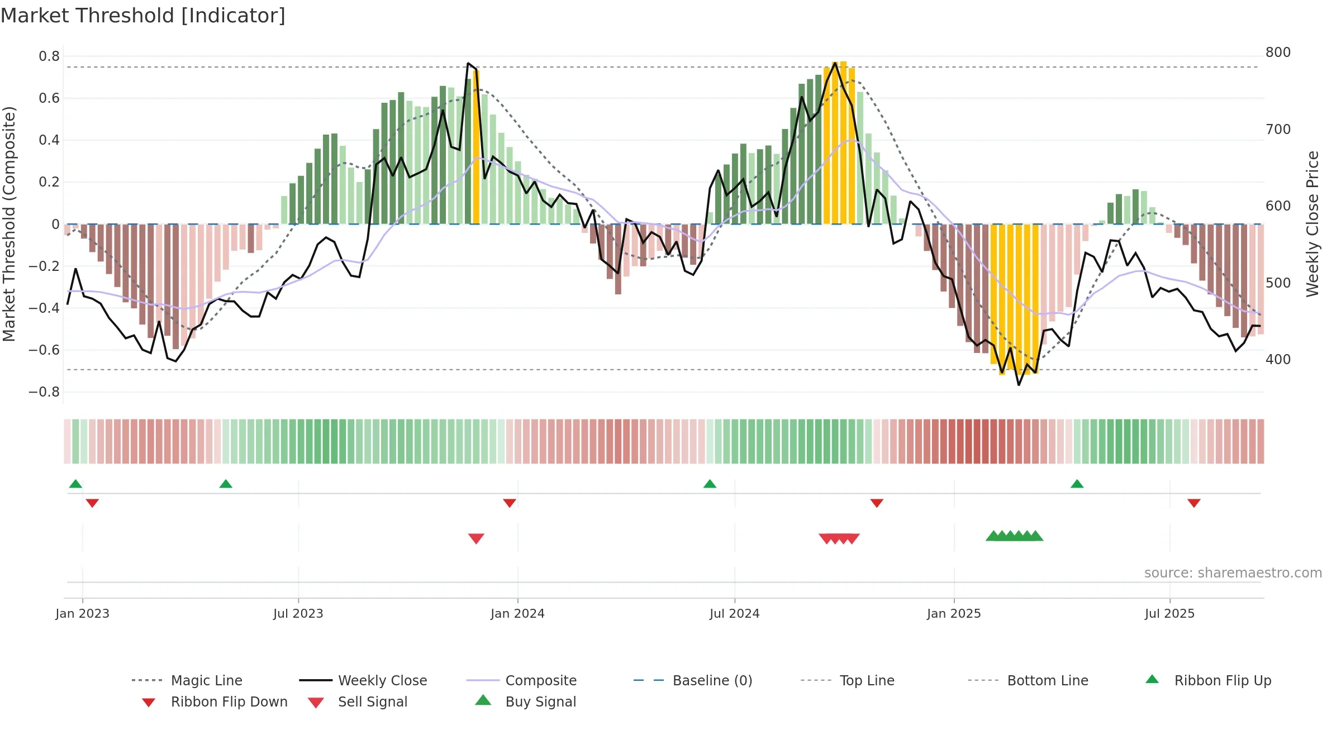Click the Jul 2024 x-axis label

coord(735,613)
